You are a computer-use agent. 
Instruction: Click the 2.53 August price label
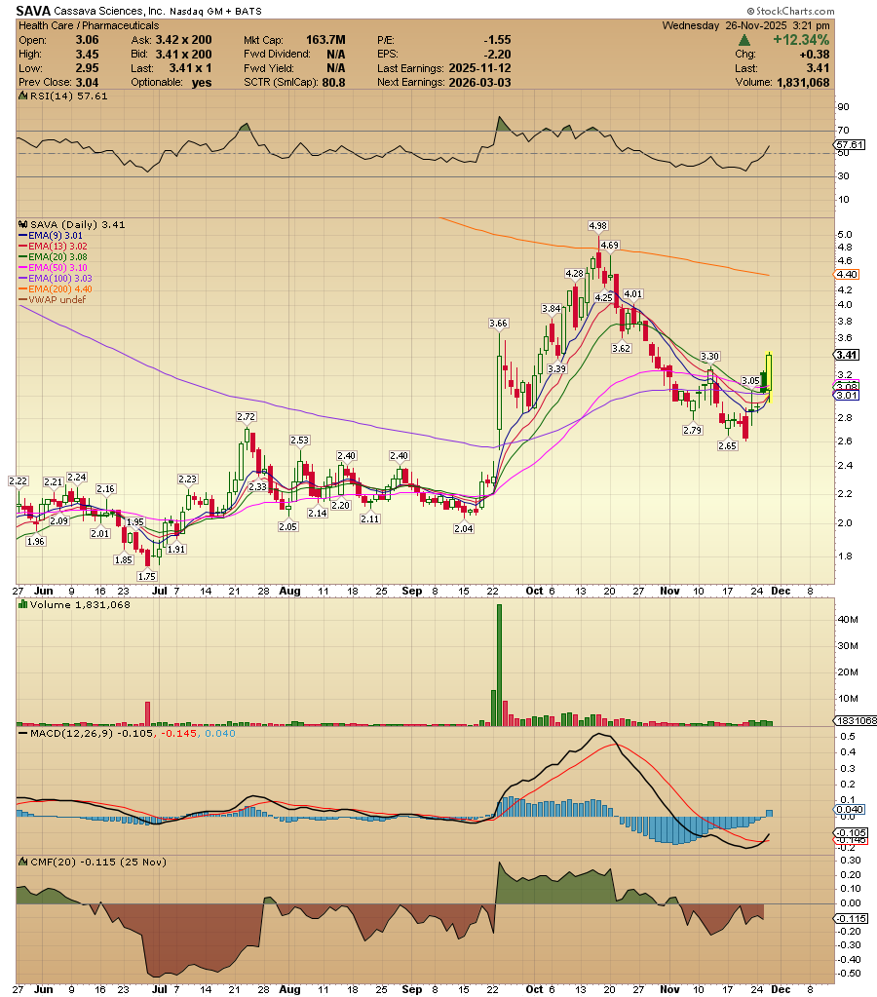pos(299,440)
